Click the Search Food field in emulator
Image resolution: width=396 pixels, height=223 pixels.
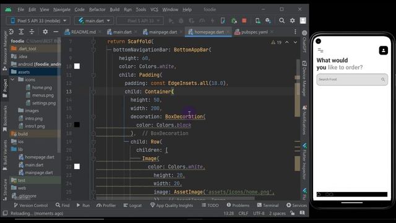click(352, 79)
